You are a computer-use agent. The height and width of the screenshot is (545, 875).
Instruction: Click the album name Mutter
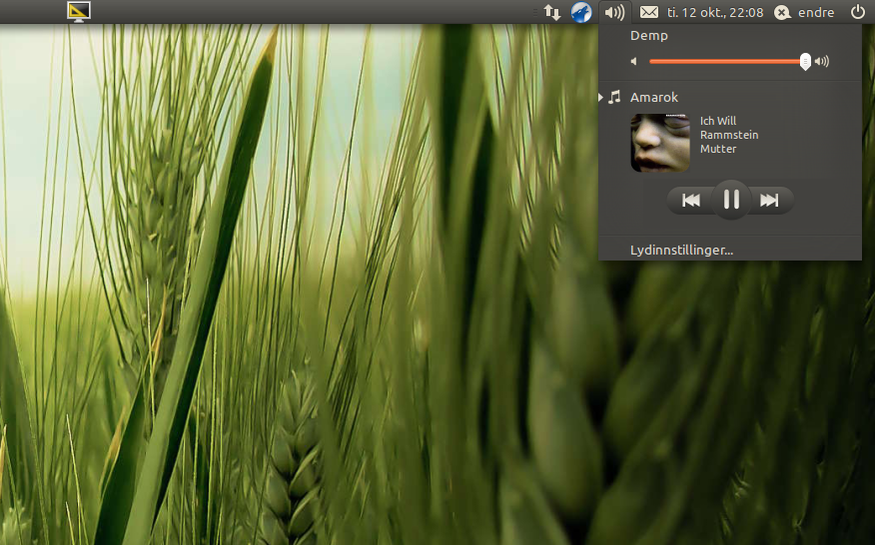(x=717, y=149)
